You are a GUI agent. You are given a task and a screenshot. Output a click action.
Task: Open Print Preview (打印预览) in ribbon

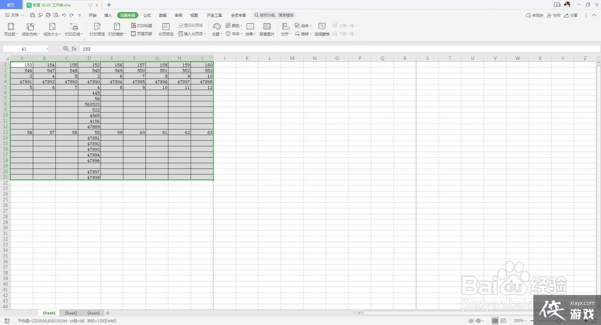click(97, 29)
